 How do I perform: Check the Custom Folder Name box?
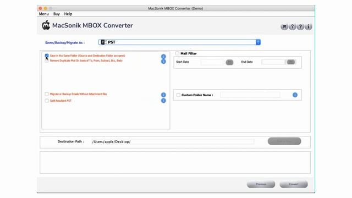click(x=178, y=95)
